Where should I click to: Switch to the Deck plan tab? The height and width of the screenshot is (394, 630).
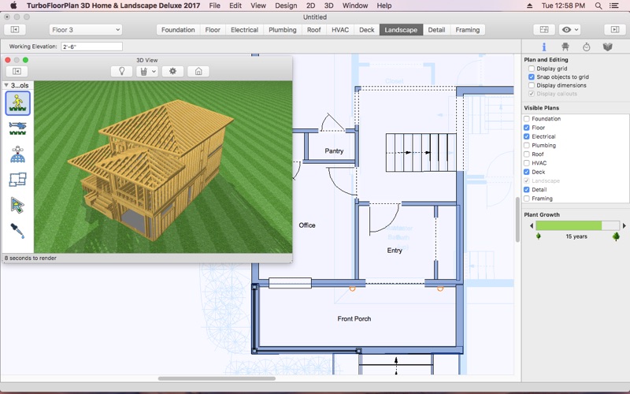pos(366,30)
